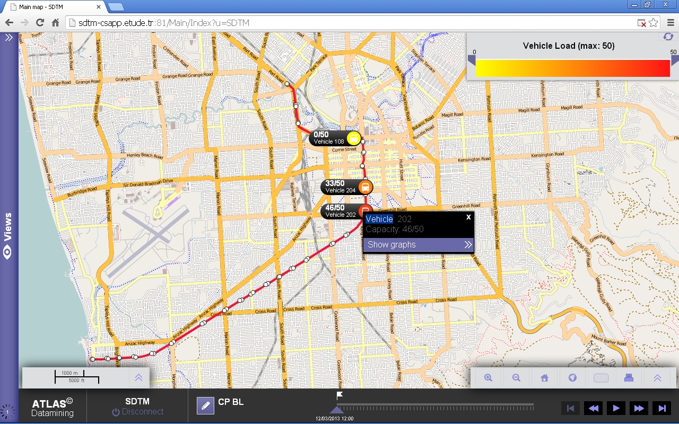Click the timeline marker at 12/03/2013
Viewport: 679px width, 424px height.
pos(337,410)
